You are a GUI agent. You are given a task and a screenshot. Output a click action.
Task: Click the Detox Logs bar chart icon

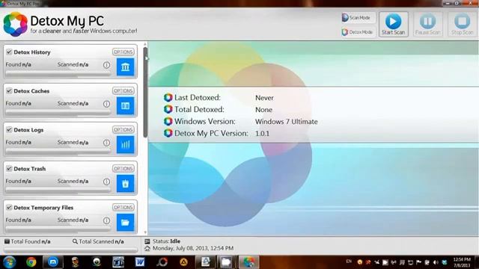click(125, 144)
